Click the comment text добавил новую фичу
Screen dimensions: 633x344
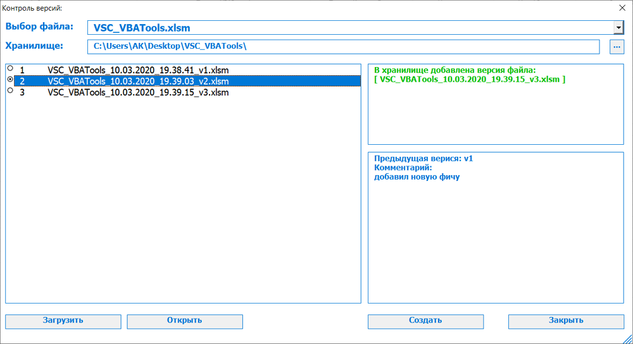coord(417,176)
